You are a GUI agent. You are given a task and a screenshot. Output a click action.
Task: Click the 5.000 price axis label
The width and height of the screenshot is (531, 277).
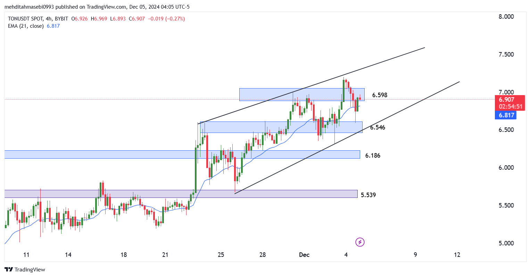(506, 243)
